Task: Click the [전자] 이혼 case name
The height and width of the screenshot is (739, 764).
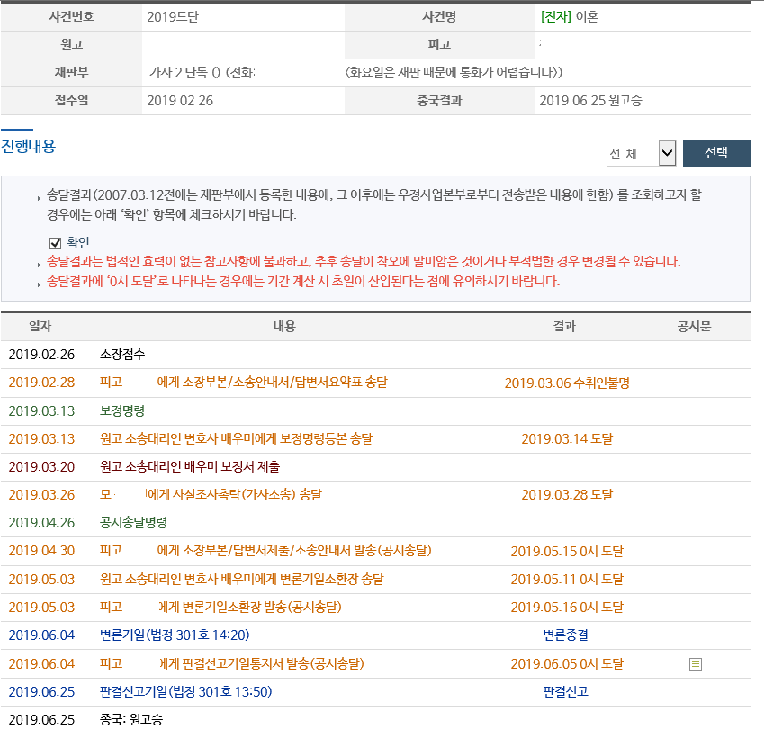Action: click(569, 16)
